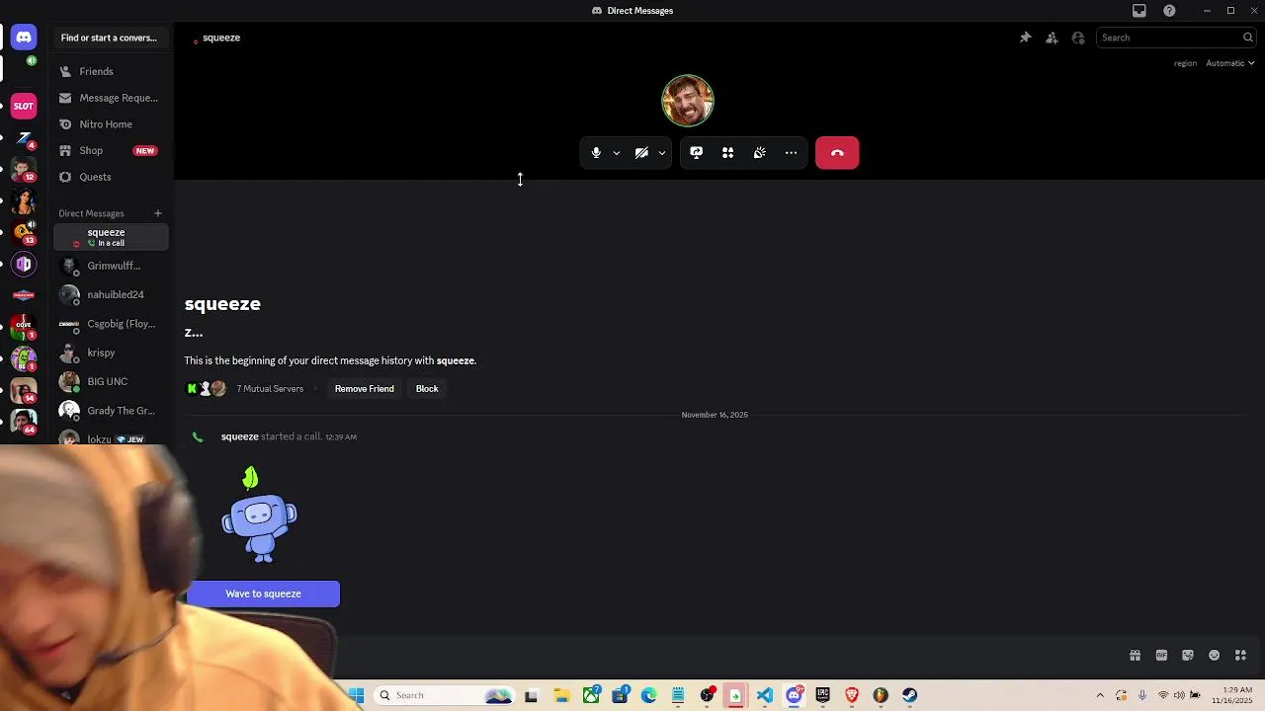
Task: Open Visual Studio Code from taskbar
Action: 765,695
